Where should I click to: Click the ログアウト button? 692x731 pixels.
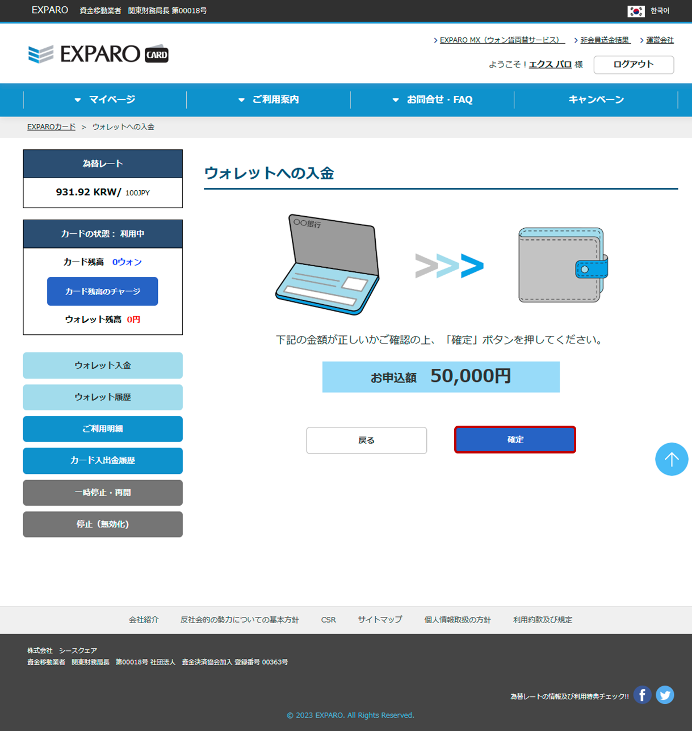pyautogui.click(x=634, y=65)
